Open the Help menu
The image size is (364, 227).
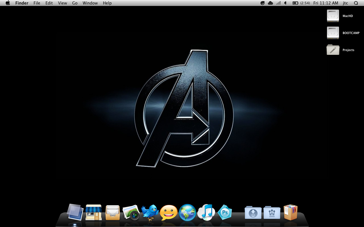(x=107, y=3)
